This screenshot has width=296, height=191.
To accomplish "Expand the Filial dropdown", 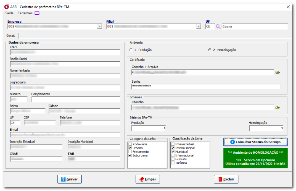I will (198, 26).
